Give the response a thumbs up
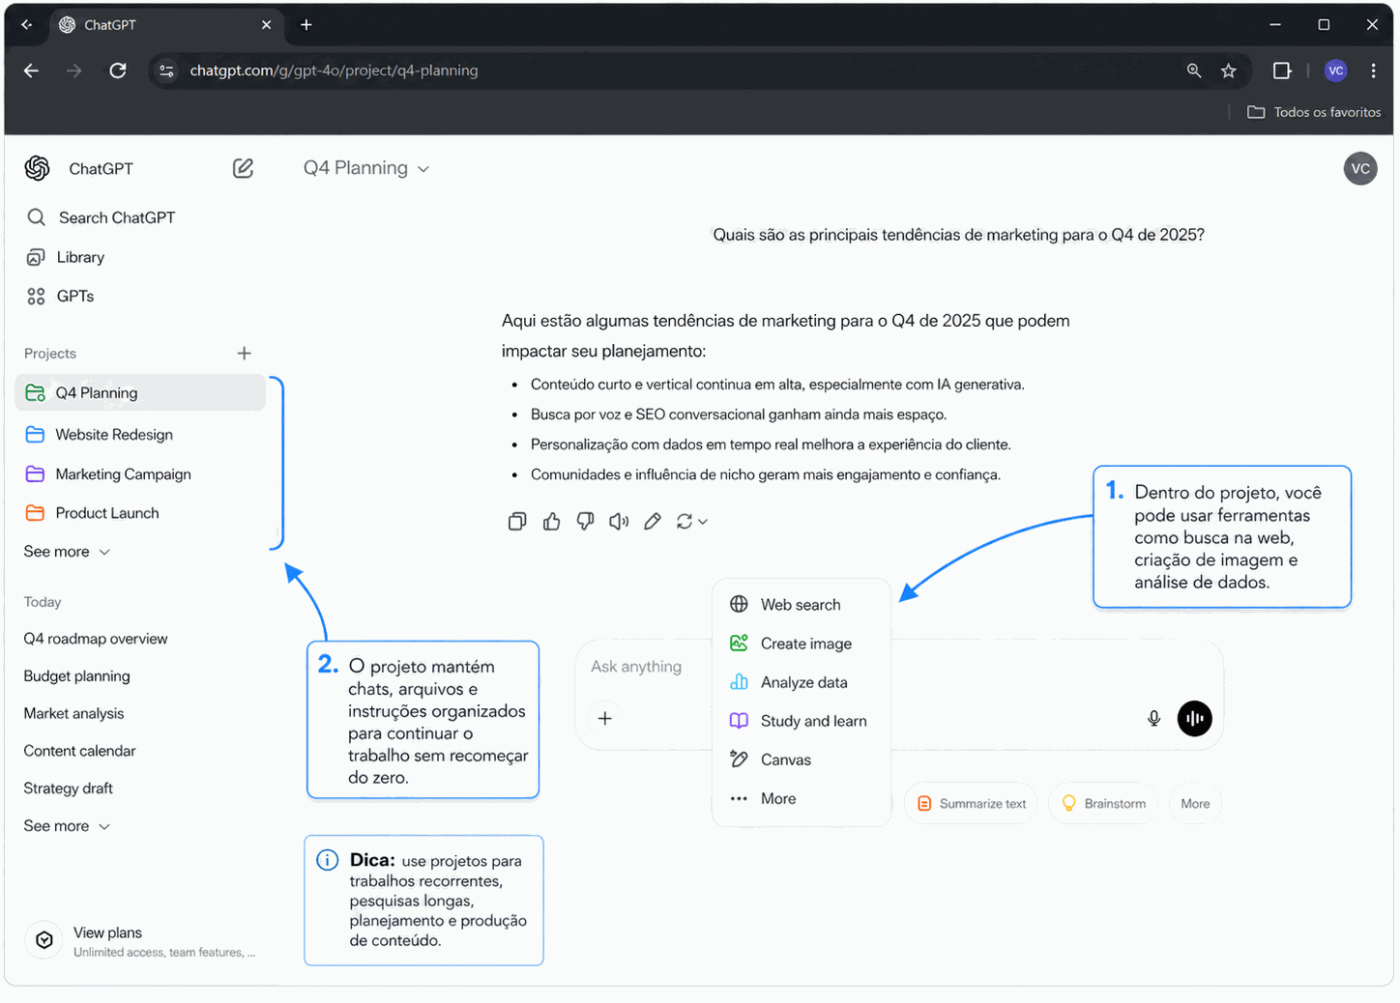Viewport: 1400px width, 1003px height. pos(551,522)
